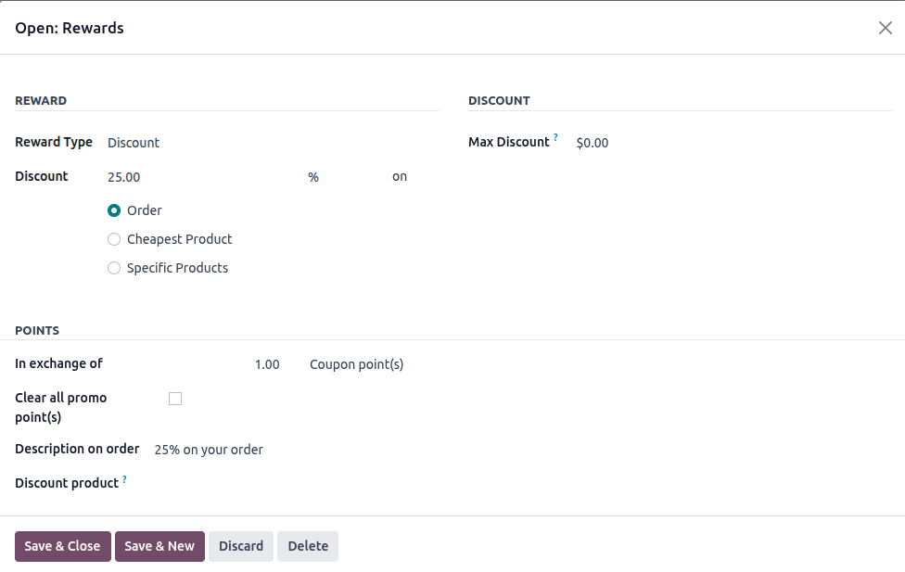Open the Reward Type dropdown
This screenshot has width=905, height=572.
click(269, 143)
